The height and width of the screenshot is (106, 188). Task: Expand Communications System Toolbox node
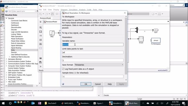coord(6,62)
